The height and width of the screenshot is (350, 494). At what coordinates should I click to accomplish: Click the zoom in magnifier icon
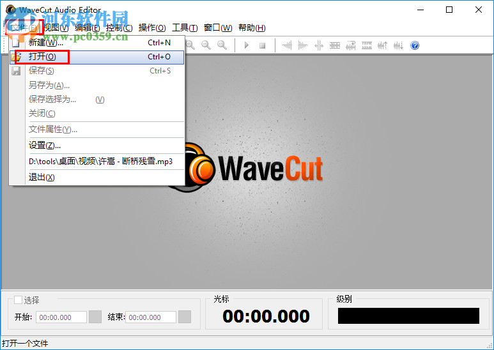click(190, 45)
